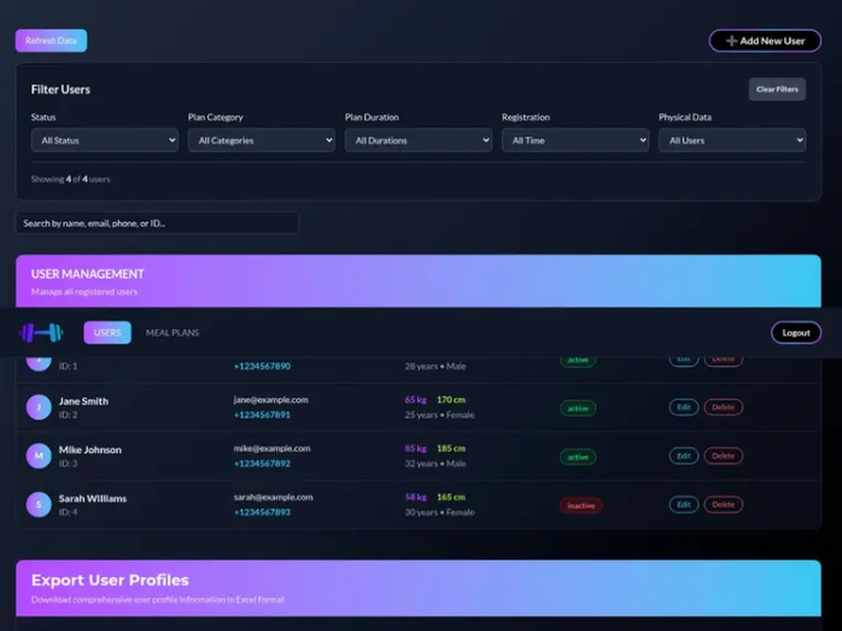
Task: Expand the Plan Duration dropdown
Action: pyautogui.click(x=418, y=140)
